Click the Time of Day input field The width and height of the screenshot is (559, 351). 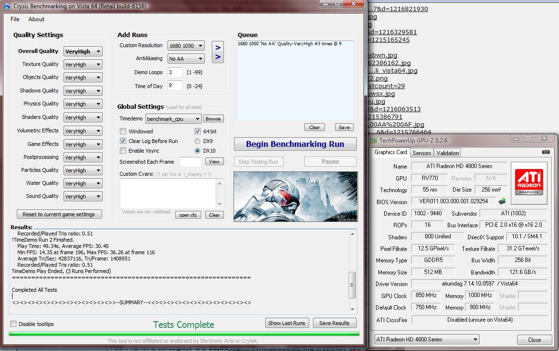click(x=175, y=86)
